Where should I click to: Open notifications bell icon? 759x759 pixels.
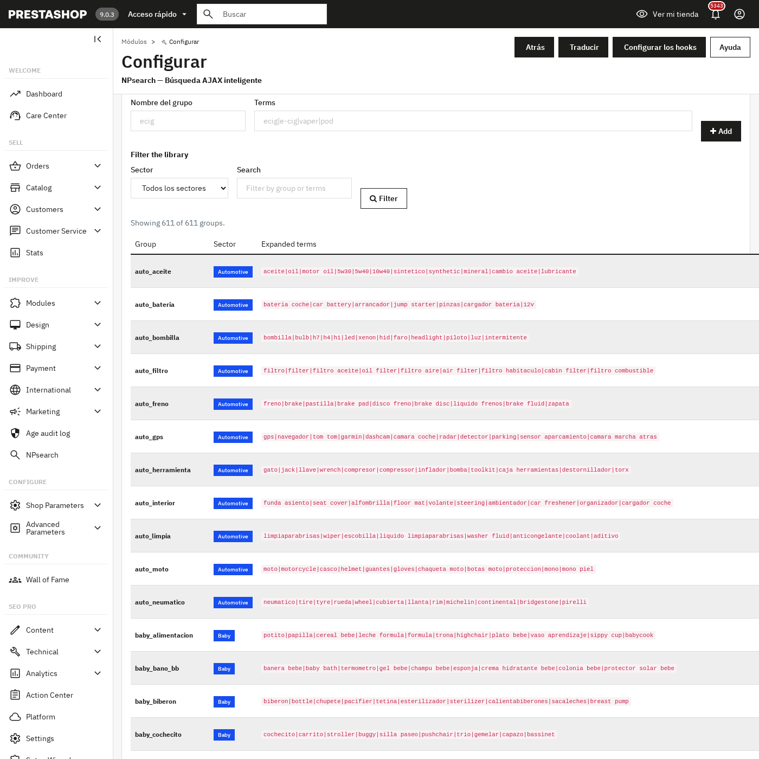716,14
